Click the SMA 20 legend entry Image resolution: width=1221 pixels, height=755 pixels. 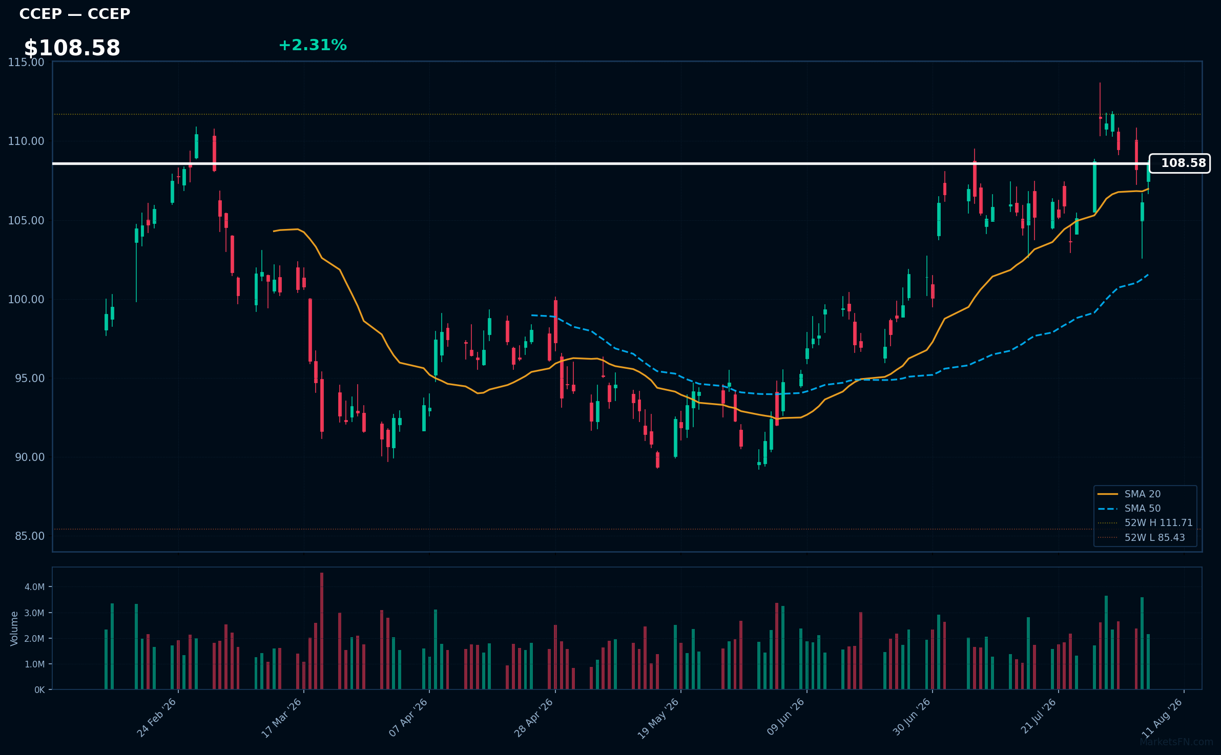point(1142,494)
